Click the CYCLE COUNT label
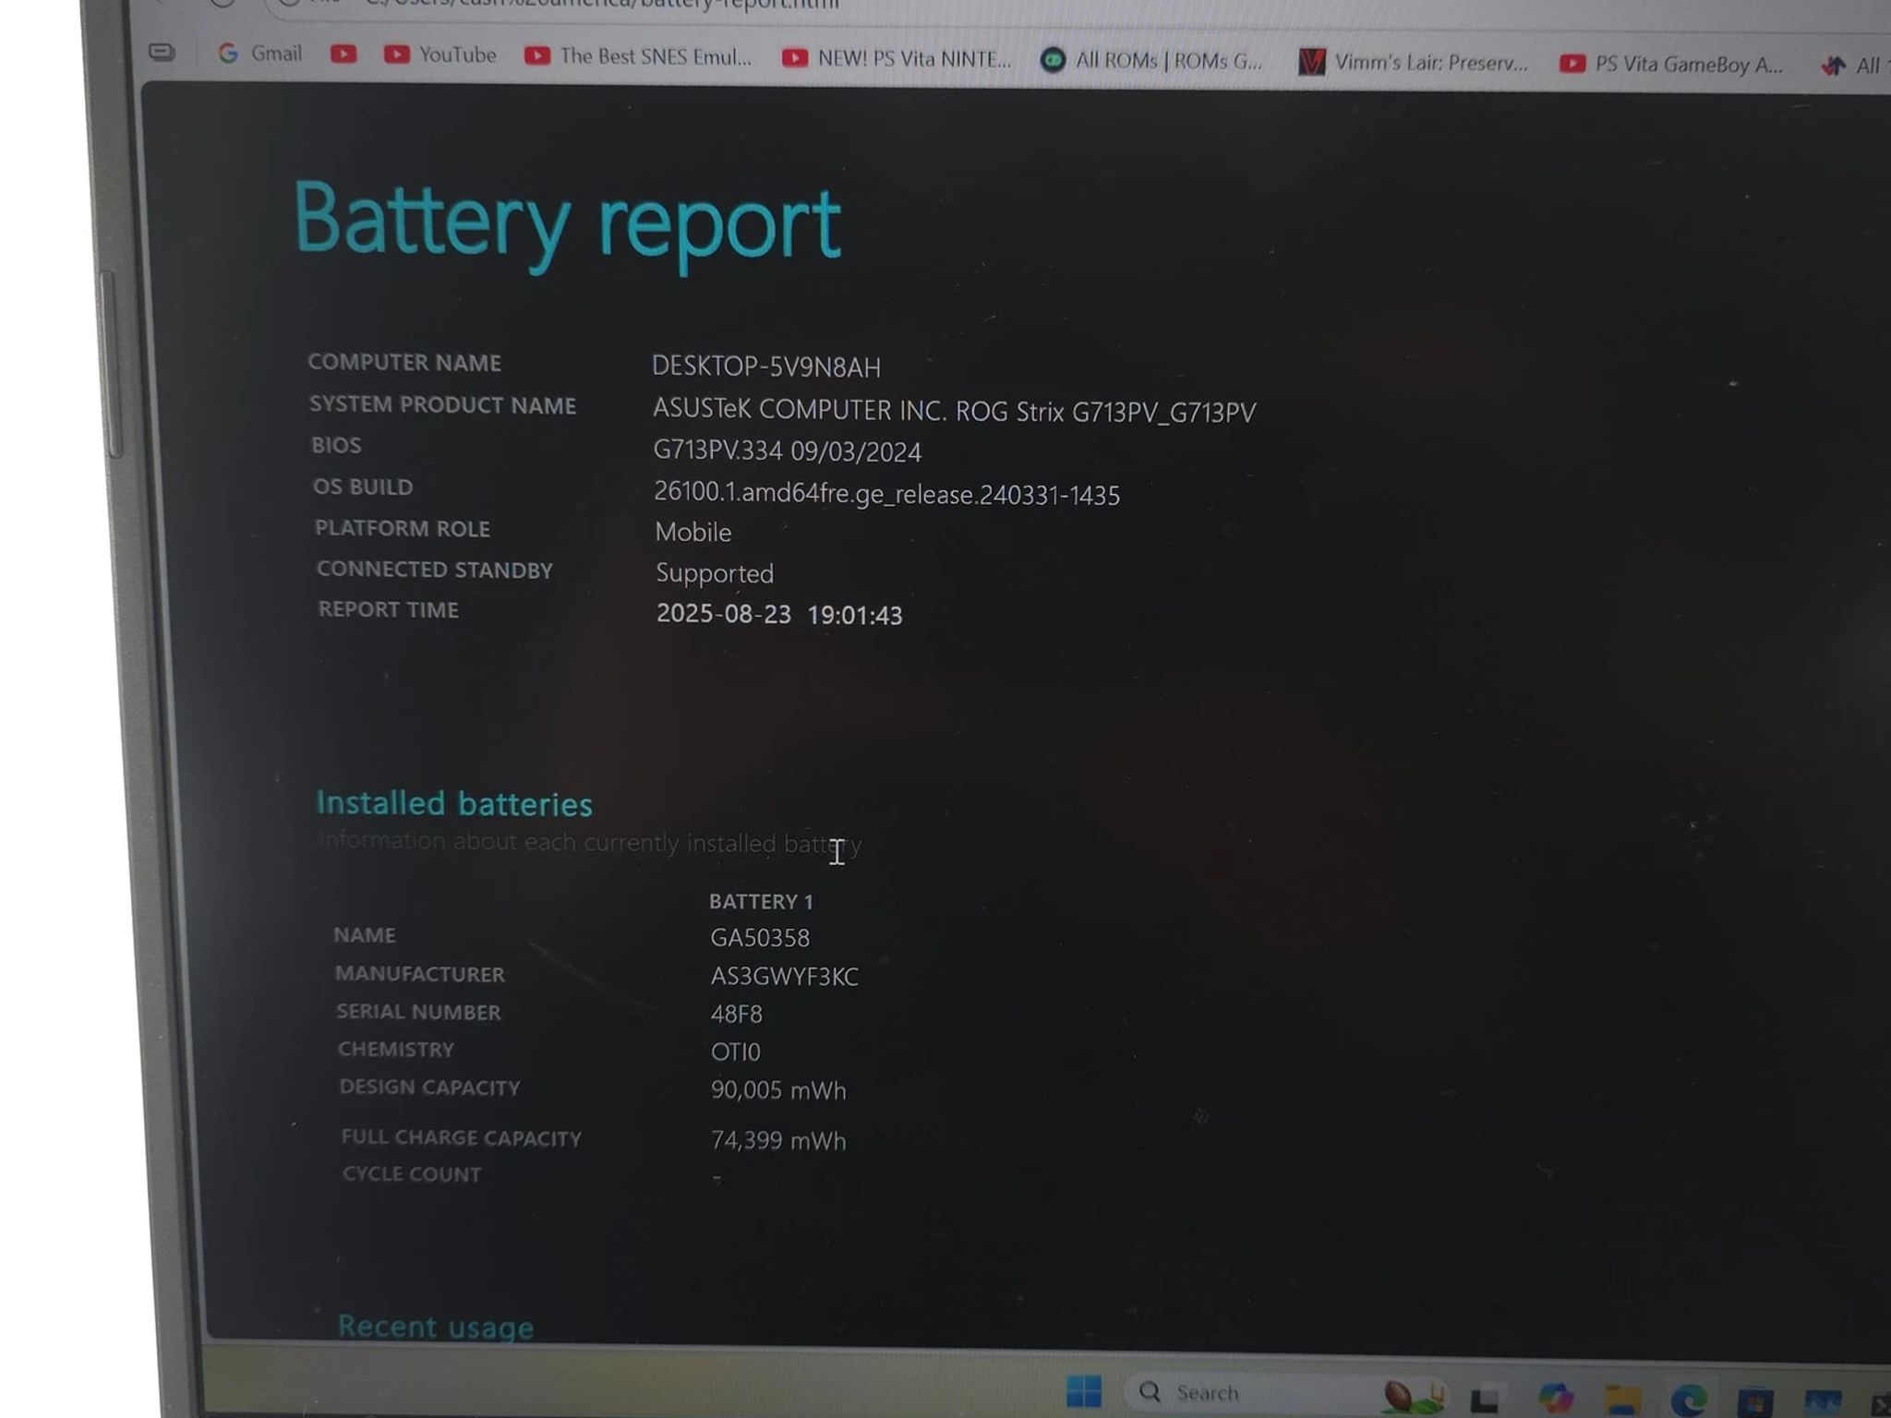 (411, 1174)
